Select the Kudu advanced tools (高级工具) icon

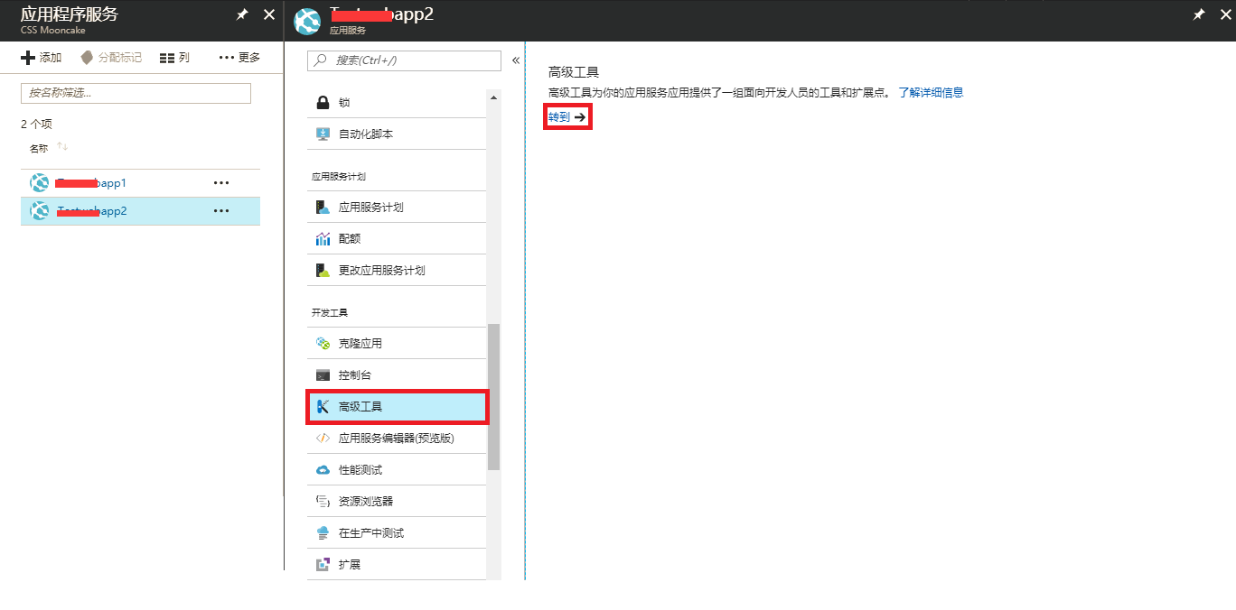click(323, 407)
